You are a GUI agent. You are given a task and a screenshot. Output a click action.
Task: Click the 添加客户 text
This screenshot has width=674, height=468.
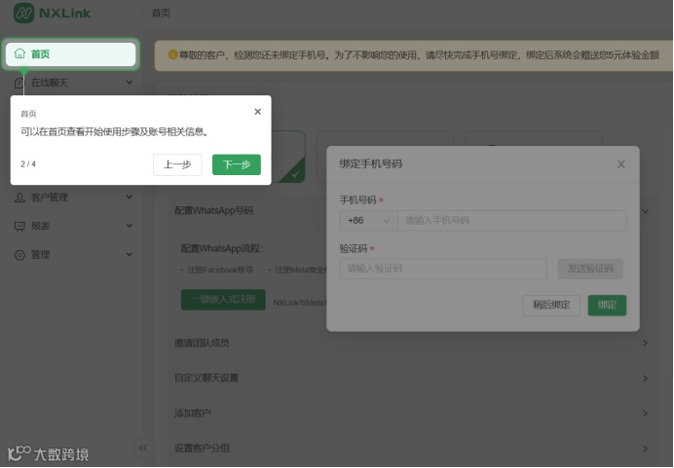coord(193,414)
